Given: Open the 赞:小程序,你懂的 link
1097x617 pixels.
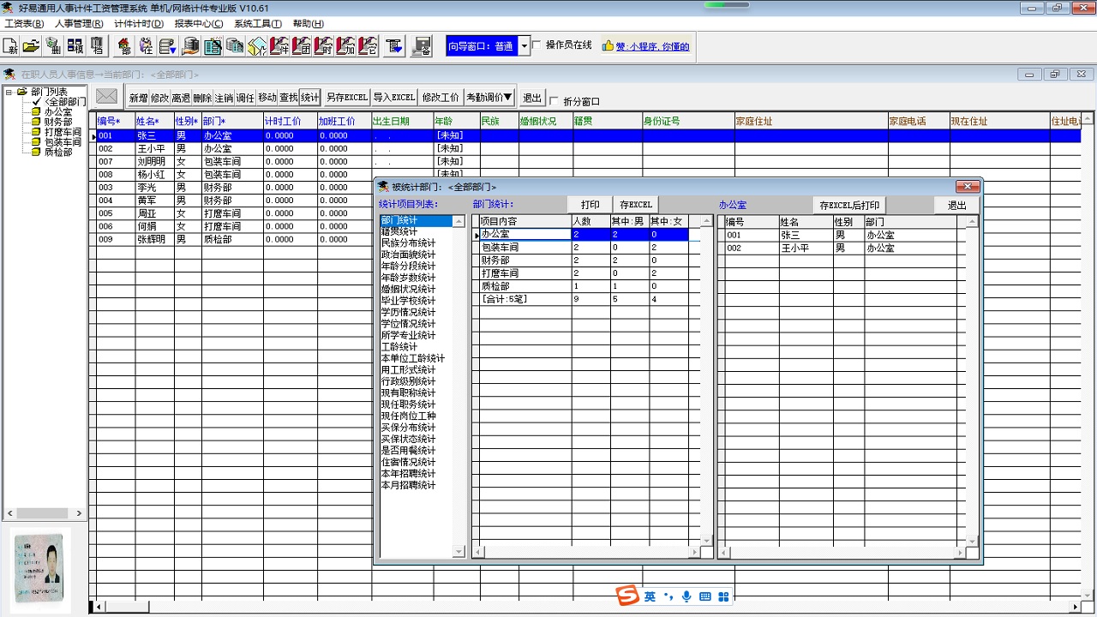Looking at the screenshot, I should [x=651, y=46].
